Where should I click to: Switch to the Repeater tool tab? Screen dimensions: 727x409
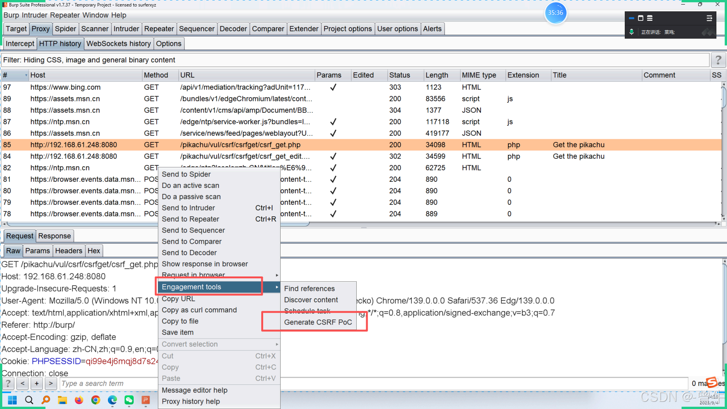tap(159, 29)
